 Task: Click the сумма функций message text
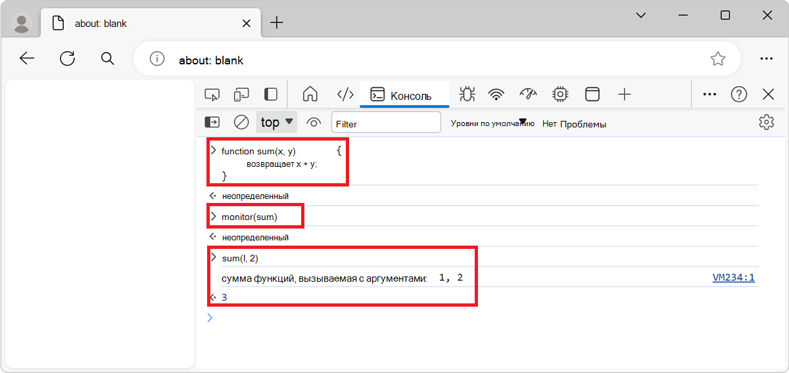tap(324, 278)
